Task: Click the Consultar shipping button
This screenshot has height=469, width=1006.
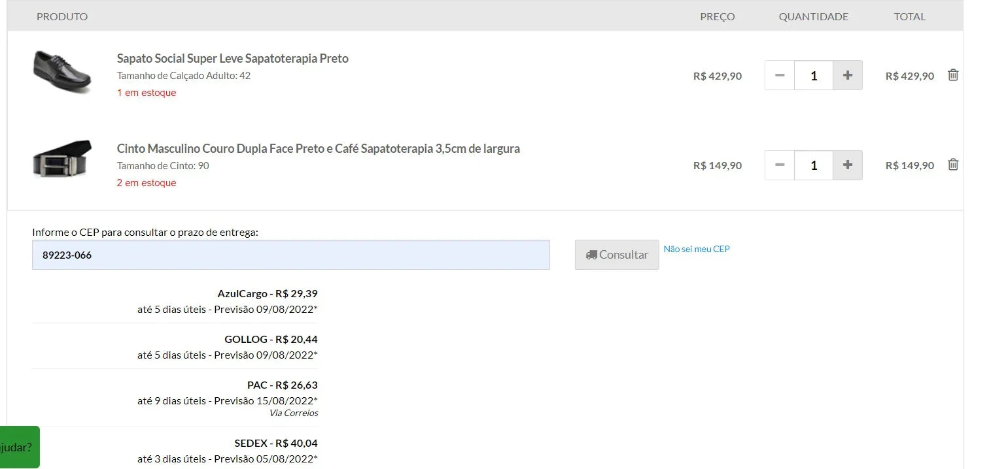Action: (x=617, y=255)
